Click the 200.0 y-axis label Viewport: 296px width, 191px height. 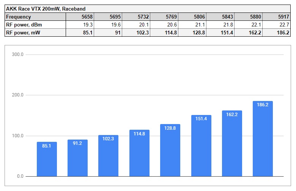17,95
